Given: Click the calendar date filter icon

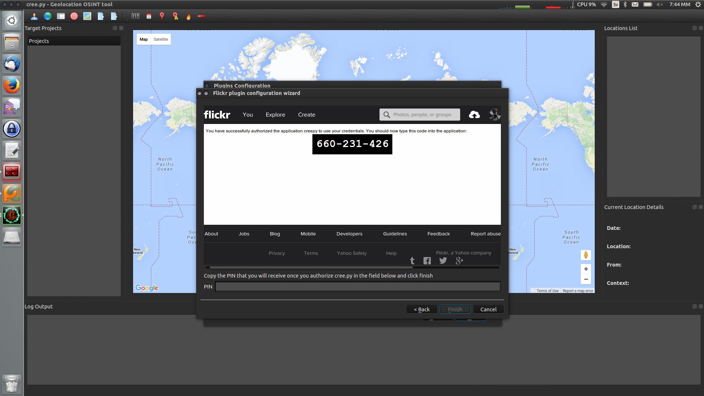Looking at the screenshot, I should pyautogui.click(x=149, y=16).
